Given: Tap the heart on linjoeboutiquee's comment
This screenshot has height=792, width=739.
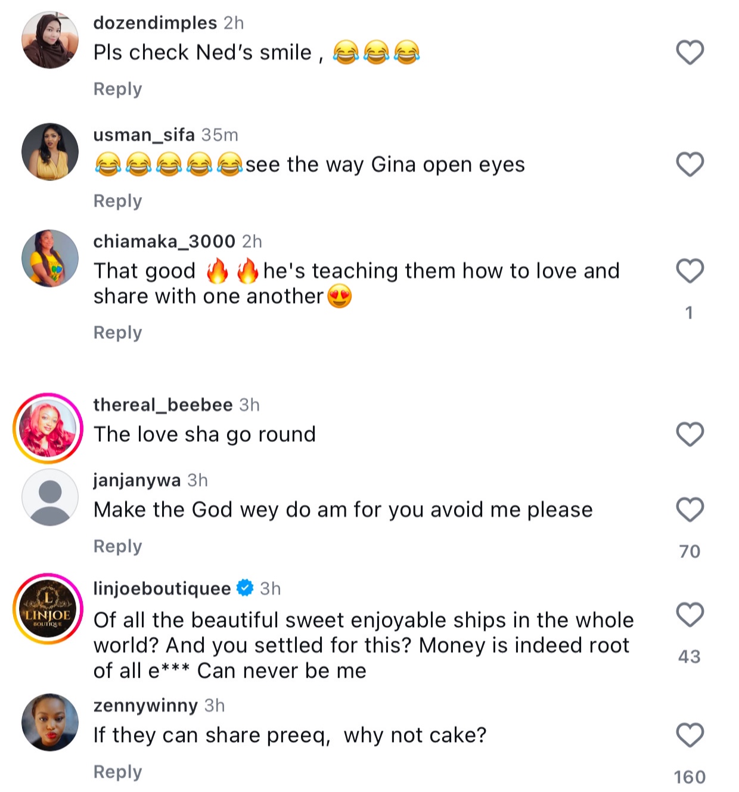Looking at the screenshot, I should [x=690, y=615].
